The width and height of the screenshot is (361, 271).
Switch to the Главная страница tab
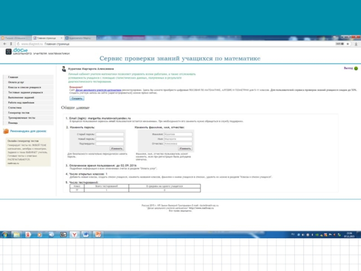click(x=46, y=38)
